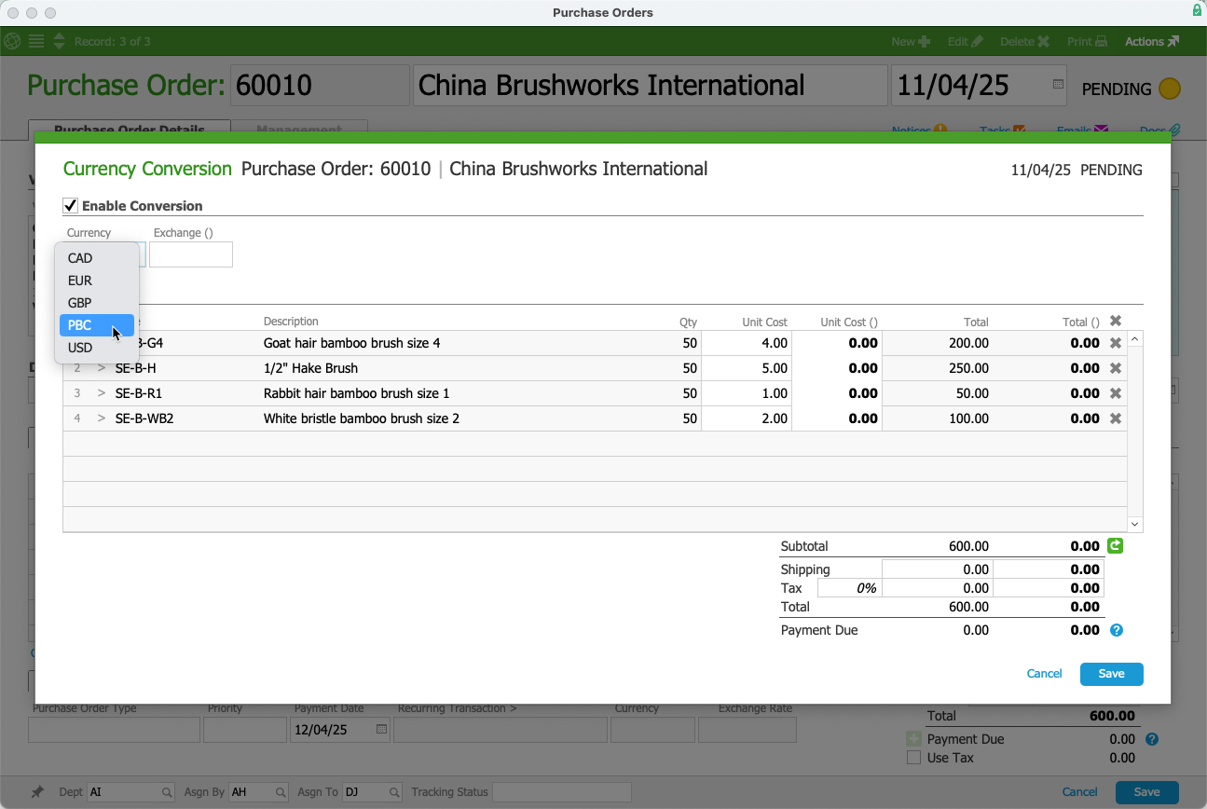Click the '1/2" Hake Brush' description

click(310, 368)
